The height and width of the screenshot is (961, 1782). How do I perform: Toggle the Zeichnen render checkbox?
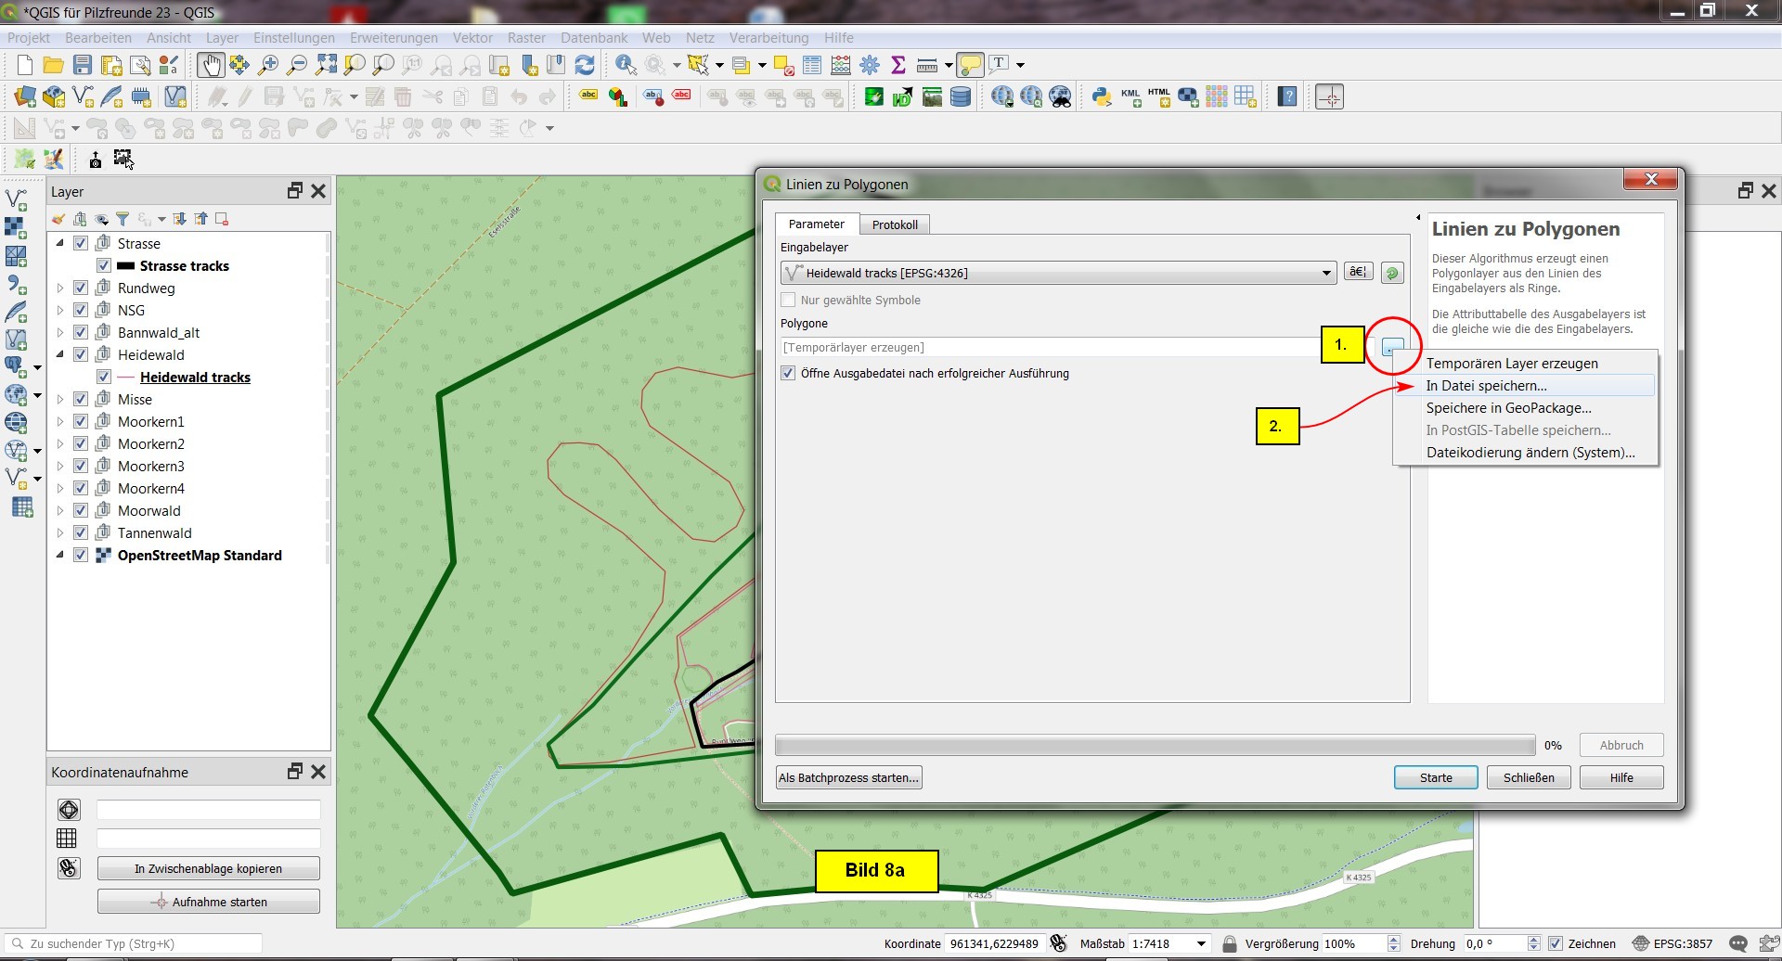pyautogui.click(x=1556, y=943)
